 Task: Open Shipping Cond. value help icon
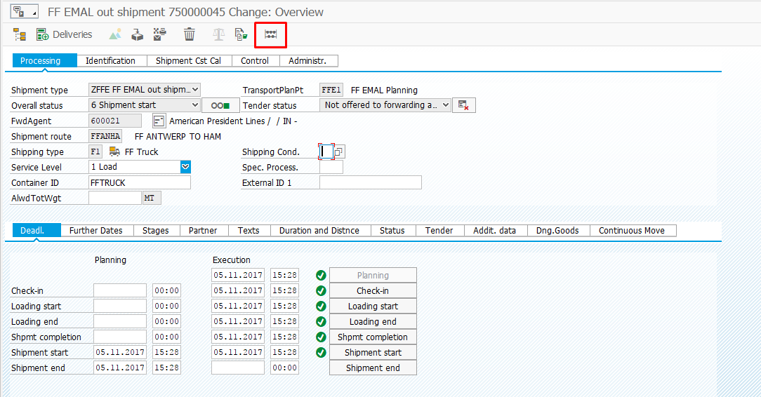339,152
